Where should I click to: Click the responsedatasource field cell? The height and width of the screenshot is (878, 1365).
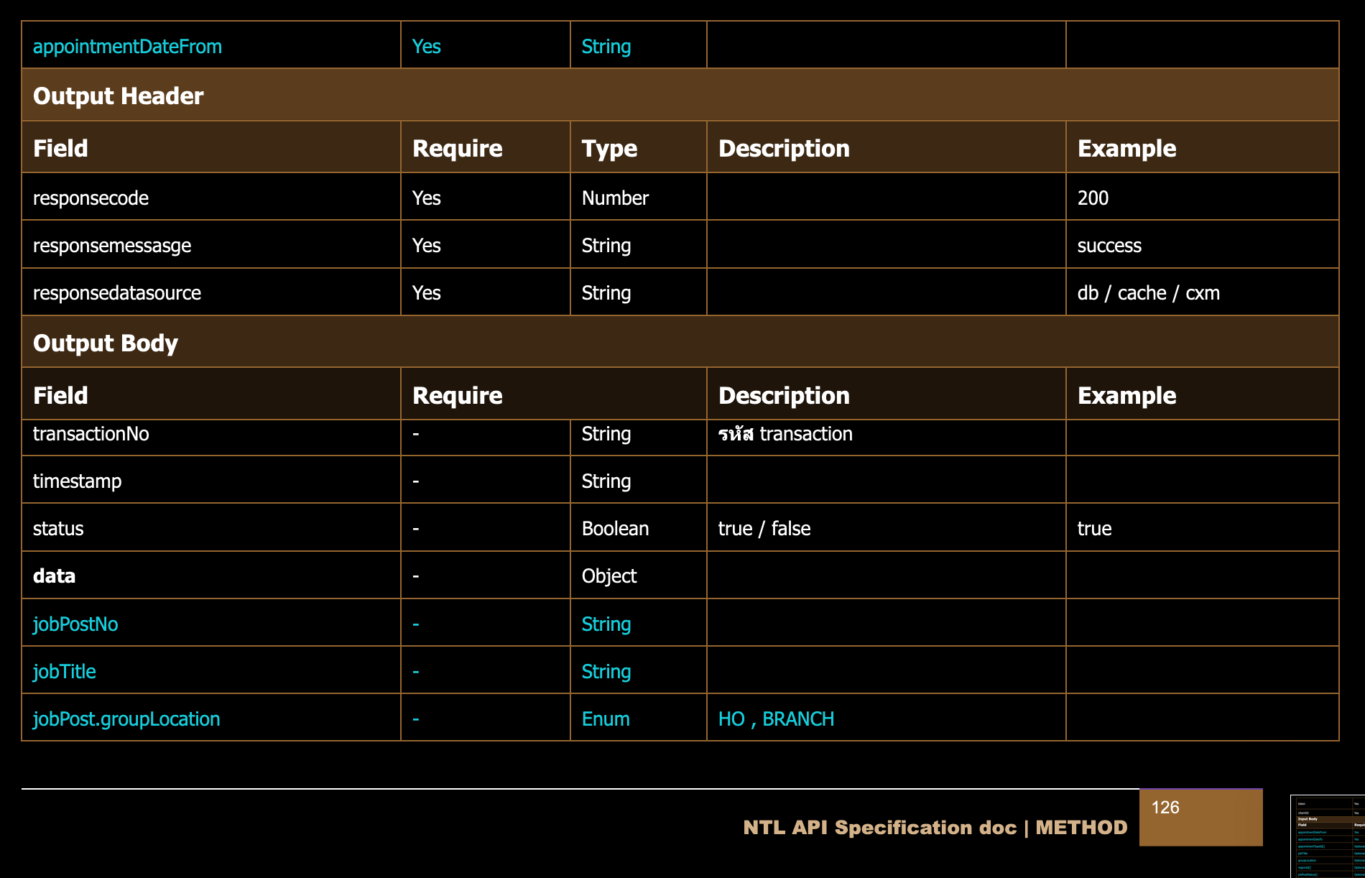117,293
